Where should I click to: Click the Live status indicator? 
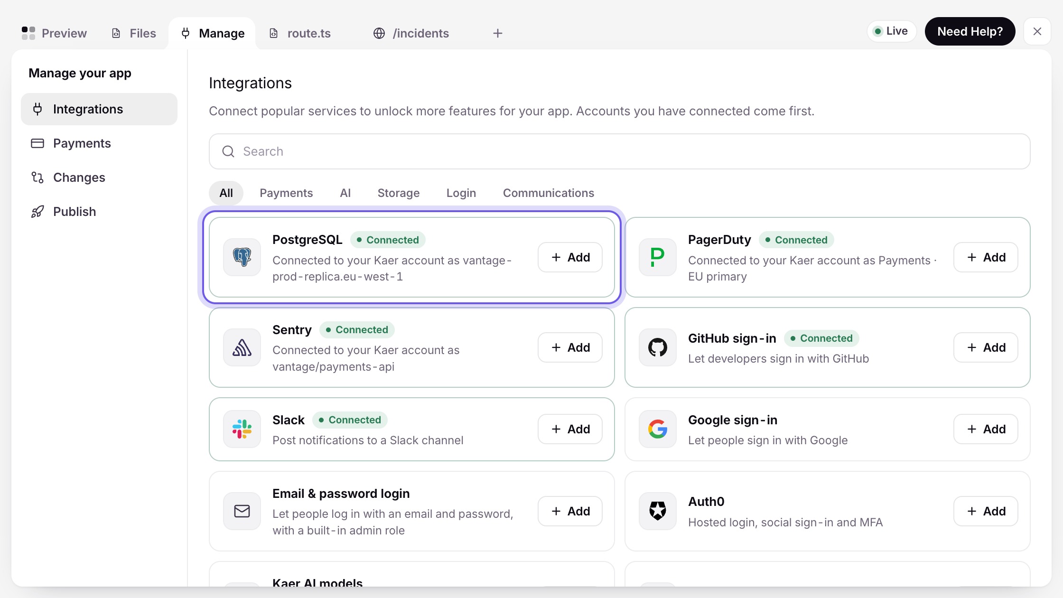[891, 31]
